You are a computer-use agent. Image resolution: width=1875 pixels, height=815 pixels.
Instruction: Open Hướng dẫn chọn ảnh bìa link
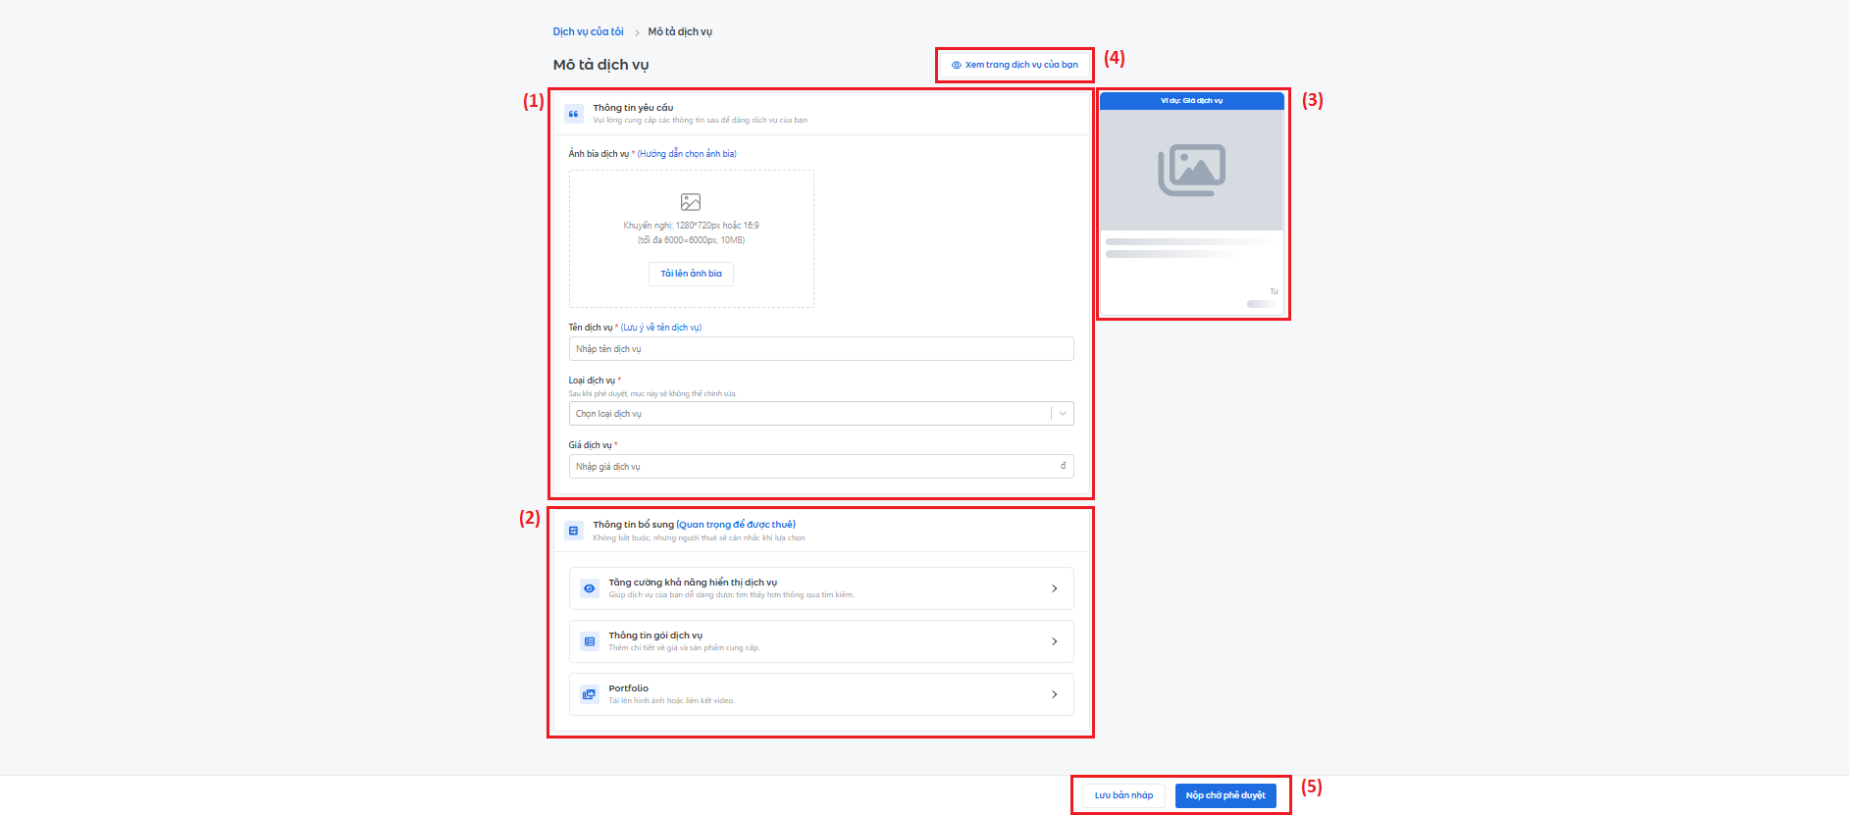pyautogui.click(x=687, y=154)
